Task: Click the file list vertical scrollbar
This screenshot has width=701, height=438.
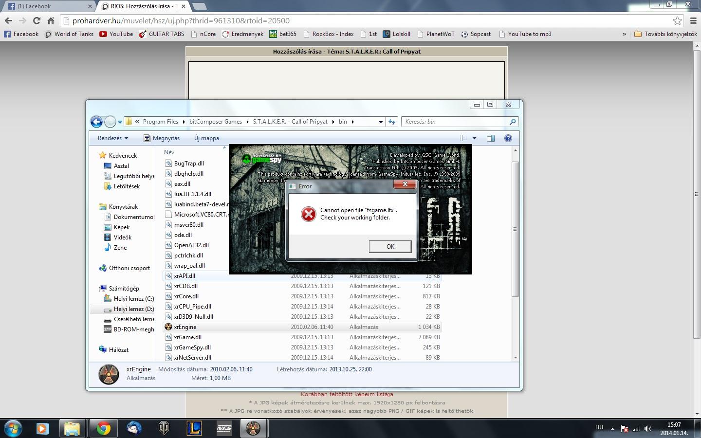Action: click(x=515, y=229)
